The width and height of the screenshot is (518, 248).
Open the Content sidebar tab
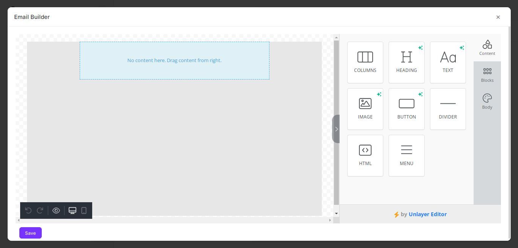(x=487, y=47)
